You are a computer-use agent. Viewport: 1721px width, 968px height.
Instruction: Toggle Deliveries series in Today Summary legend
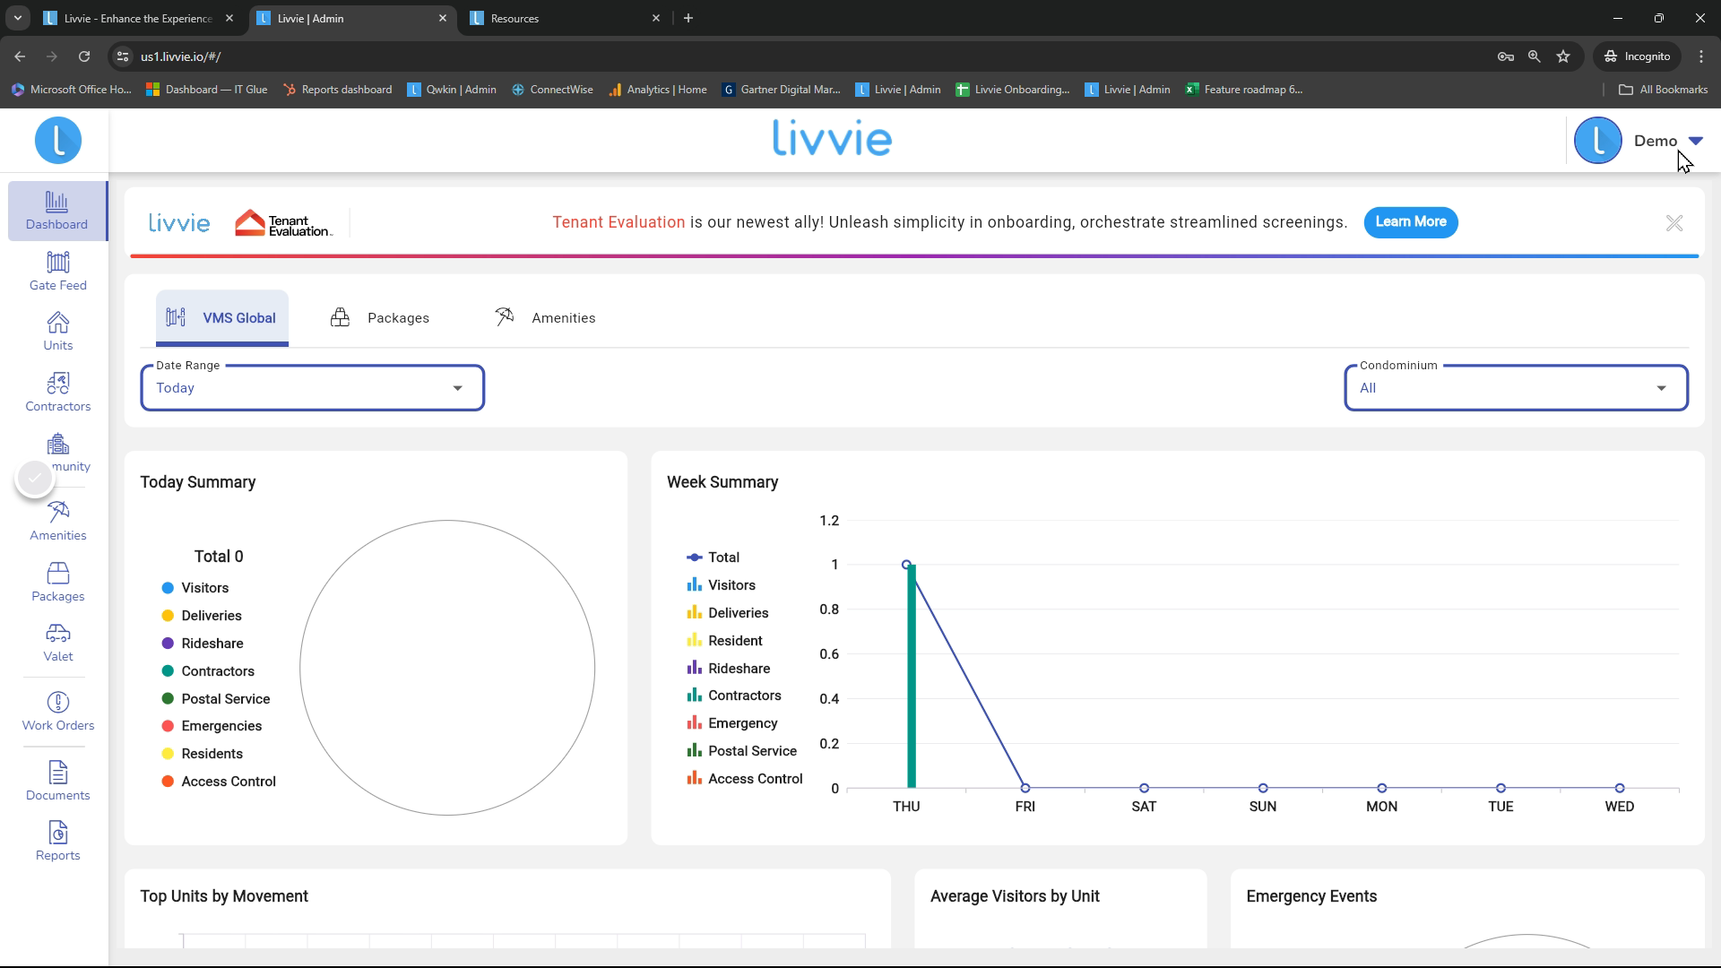coord(202,616)
